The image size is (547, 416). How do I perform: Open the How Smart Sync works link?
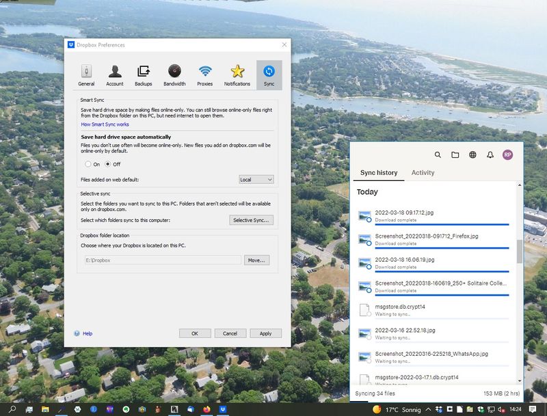tap(105, 124)
